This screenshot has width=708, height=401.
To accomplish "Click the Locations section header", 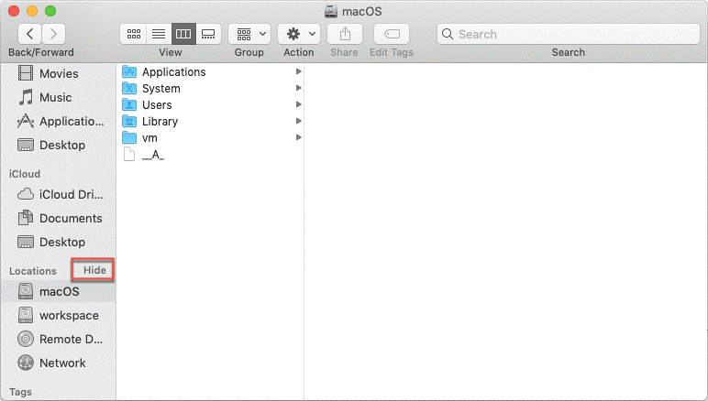I will point(32,271).
